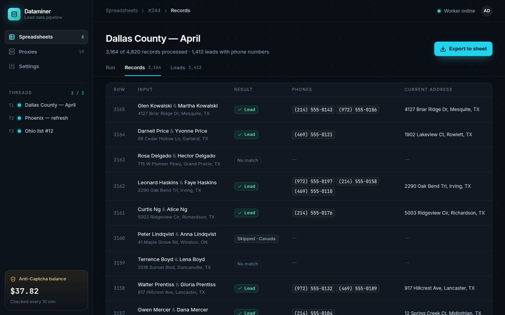Click the CURRENT ADDRESS column header

428,89
